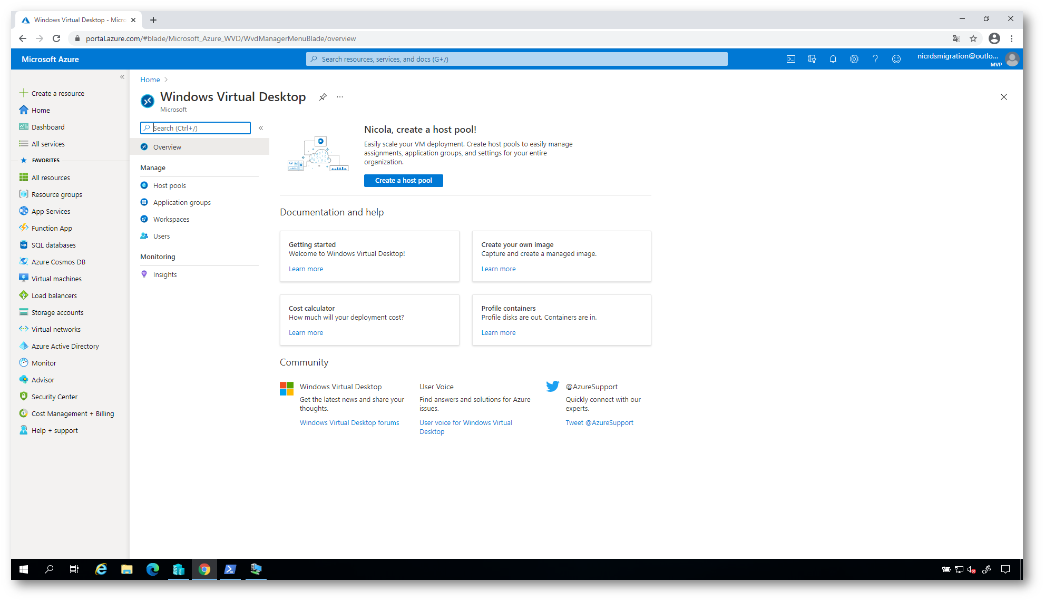Collapse the left portal sidebar
1045x602 pixels.
click(x=122, y=77)
